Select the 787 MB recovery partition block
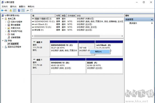155x103 pixels. point(87,48)
